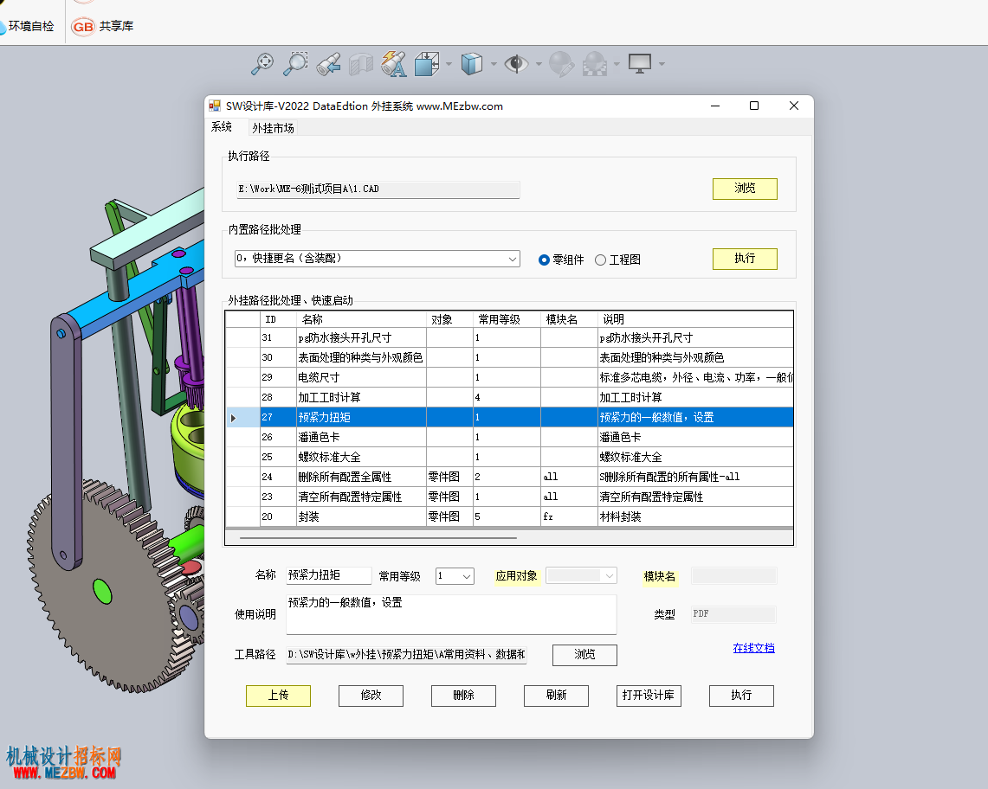Open the 在线文档 link

click(x=753, y=648)
